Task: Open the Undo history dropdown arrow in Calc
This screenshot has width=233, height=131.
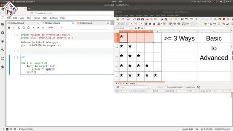Action: (x=173, y=19)
